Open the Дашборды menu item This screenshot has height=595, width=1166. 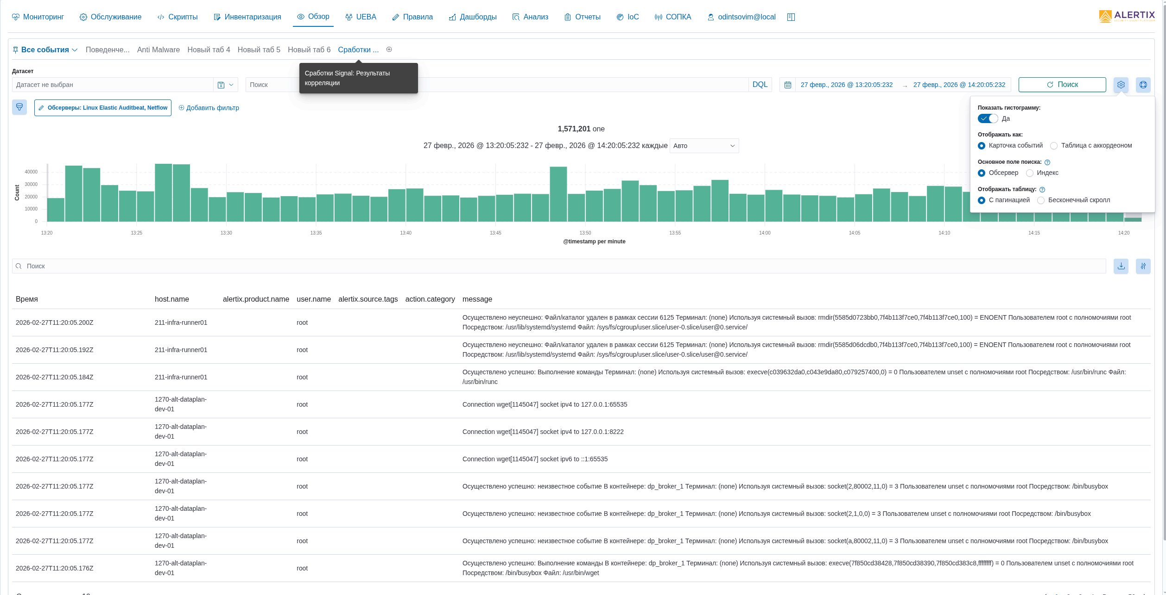coord(473,17)
